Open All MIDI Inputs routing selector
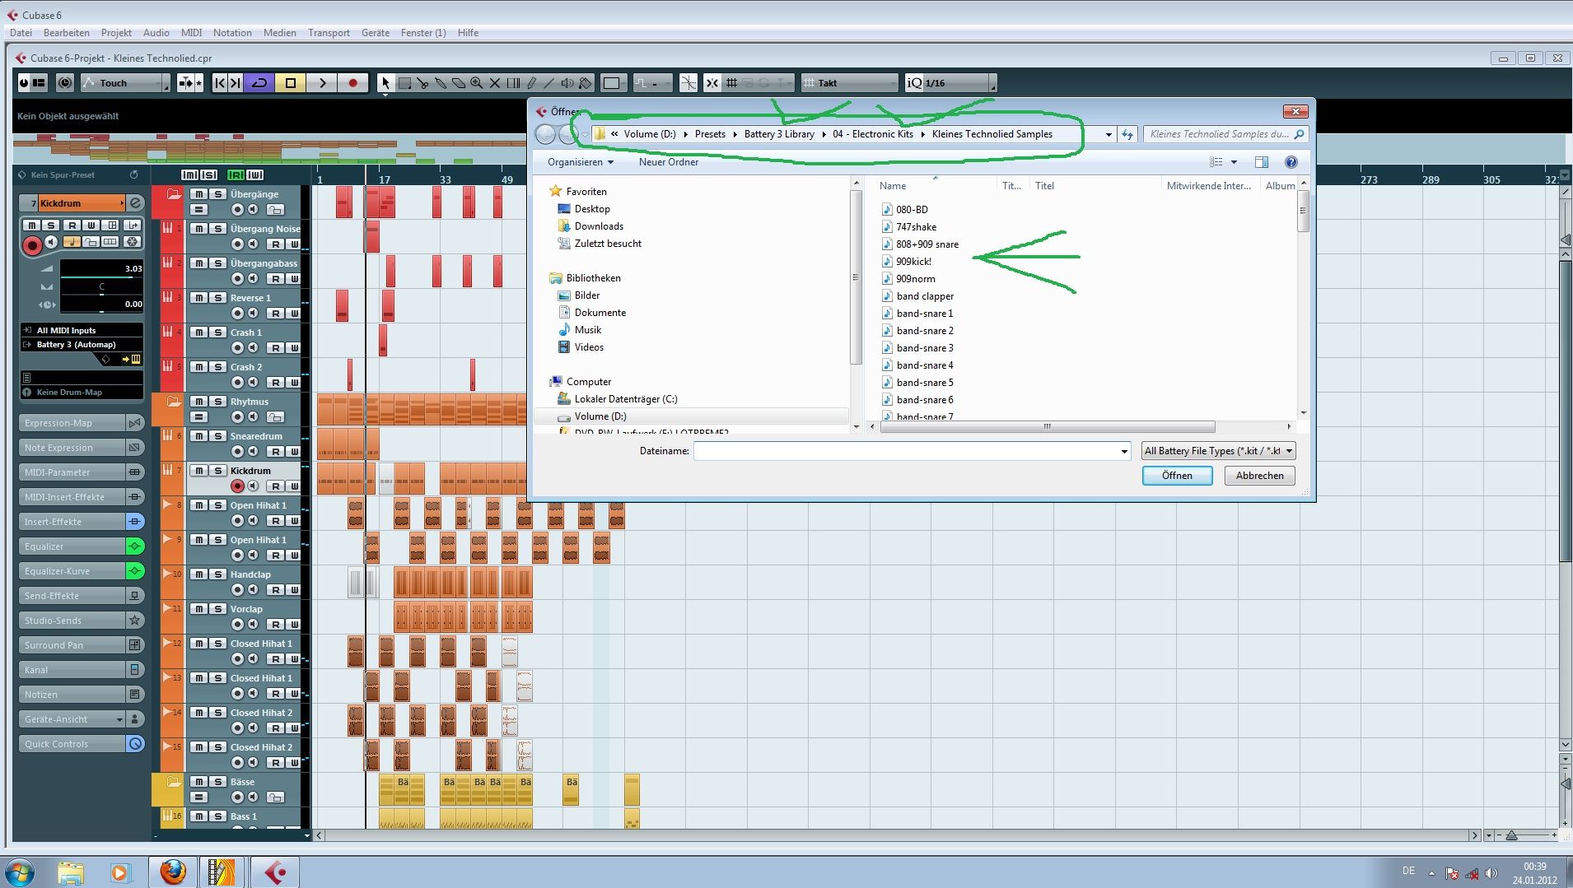The width and height of the screenshot is (1573, 888). pos(82,330)
